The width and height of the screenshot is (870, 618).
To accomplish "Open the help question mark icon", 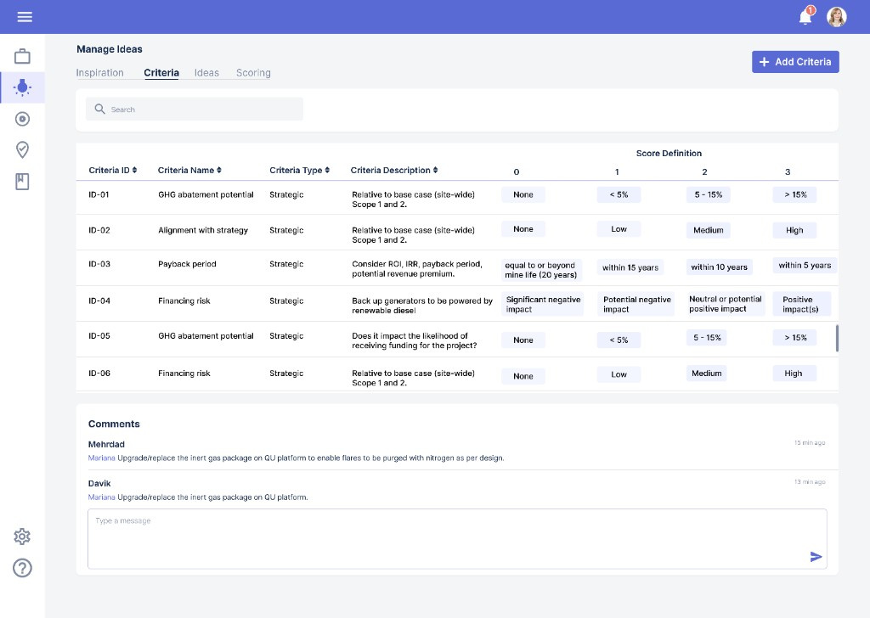I will (x=22, y=568).
